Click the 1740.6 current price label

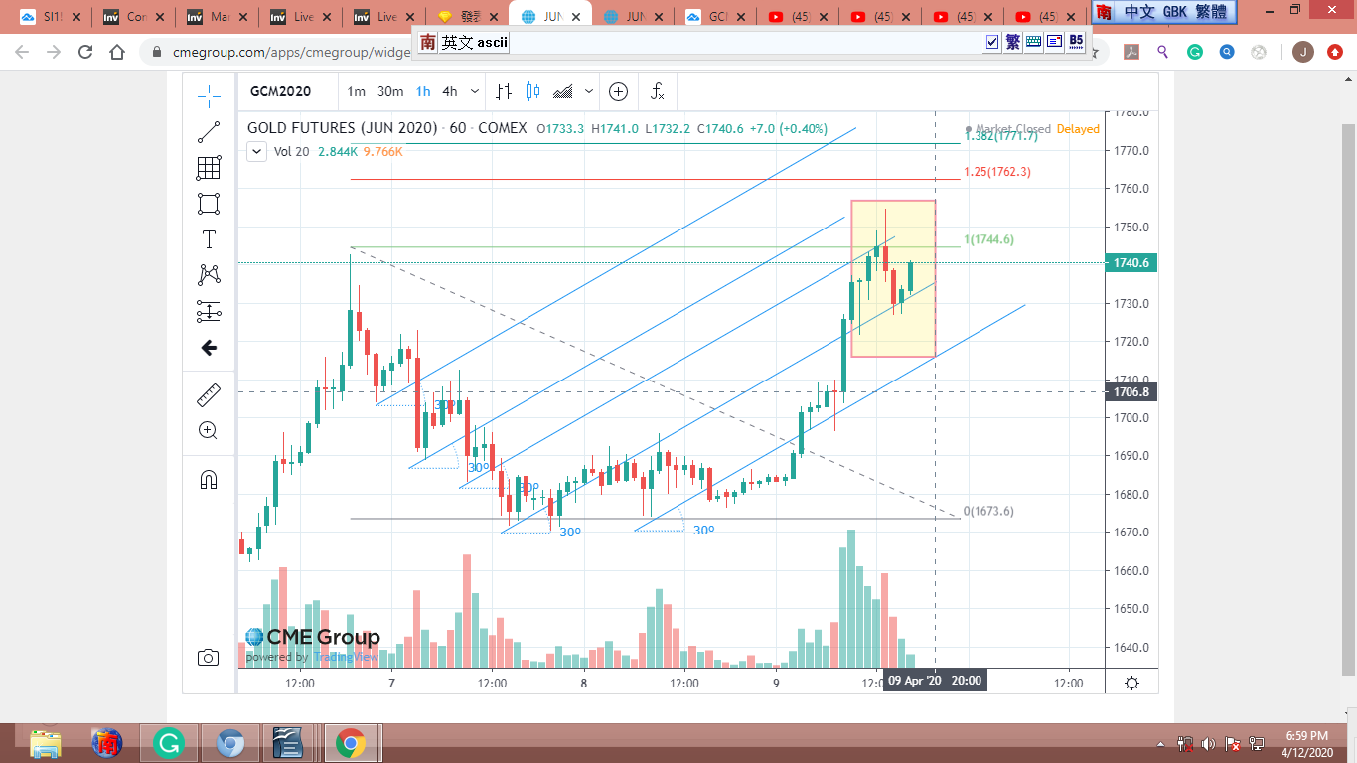pos(1132,263)
